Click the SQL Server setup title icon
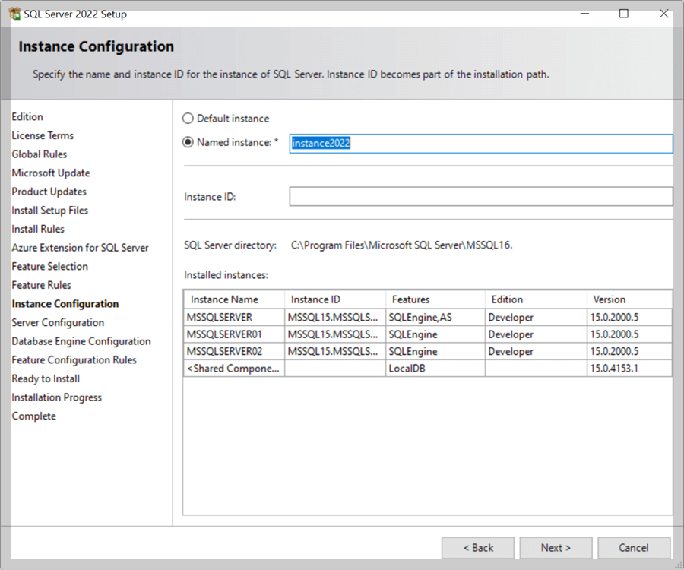The image size is (684, 570). tap(15, 14)
